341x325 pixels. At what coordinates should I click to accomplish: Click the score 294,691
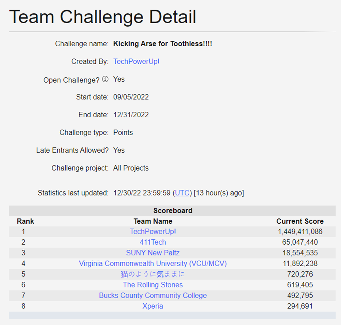(300, 306)
